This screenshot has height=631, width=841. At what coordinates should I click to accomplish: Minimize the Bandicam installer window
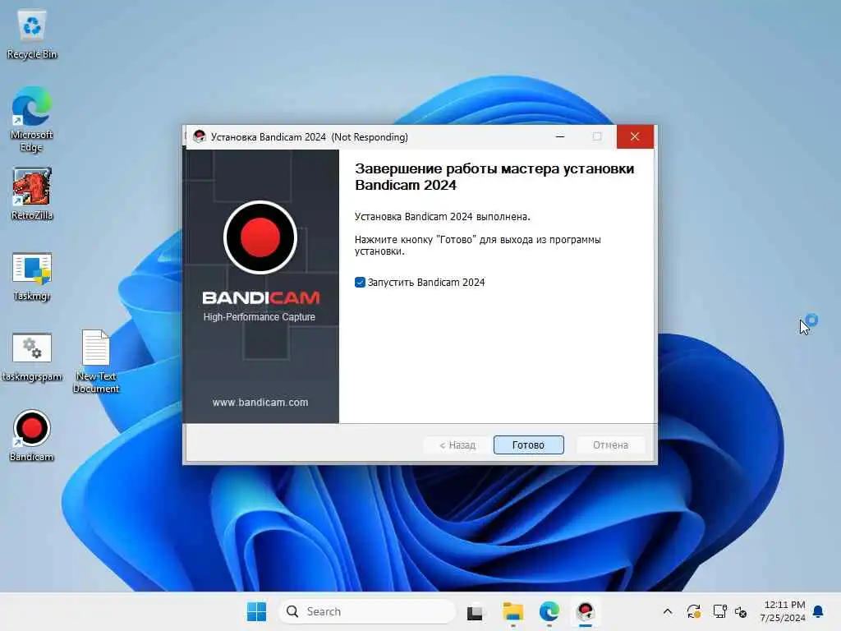(x=560, y=137)
